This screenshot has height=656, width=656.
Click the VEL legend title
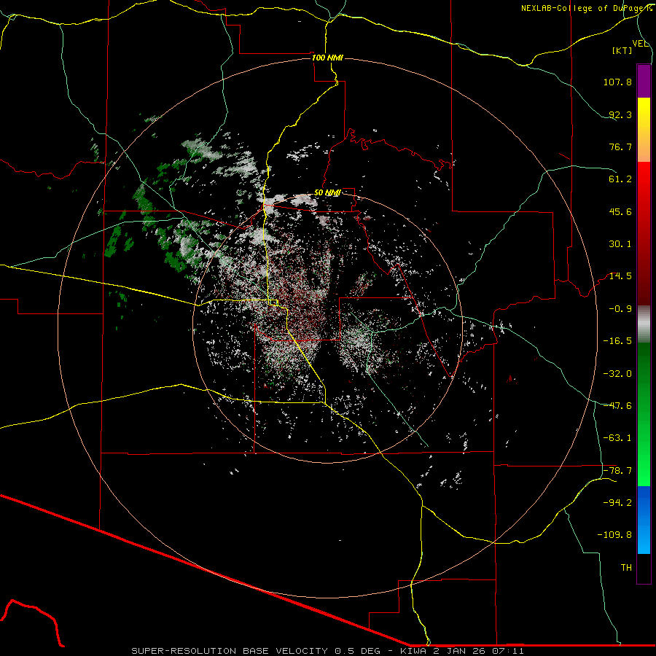point(640,44)
